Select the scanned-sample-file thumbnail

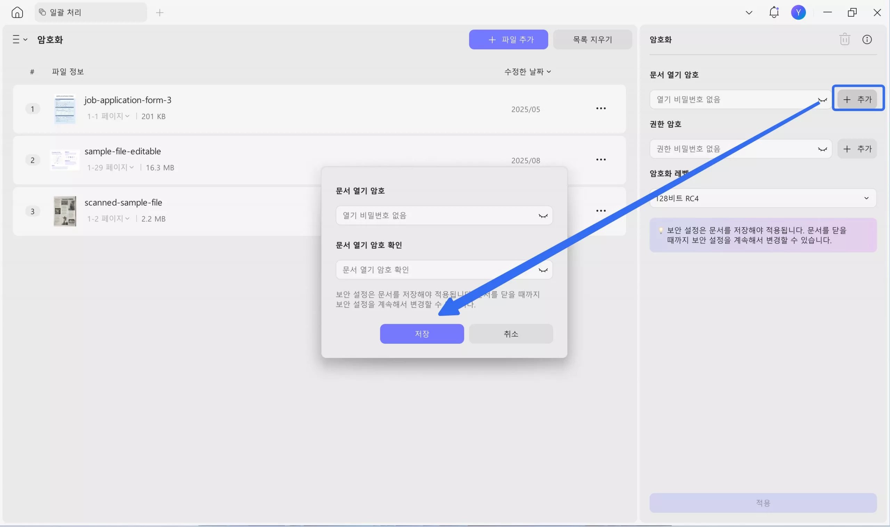pyautogui.click(x=65, y=211)
